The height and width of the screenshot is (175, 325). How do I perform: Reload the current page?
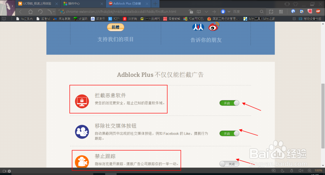[40, 12]
